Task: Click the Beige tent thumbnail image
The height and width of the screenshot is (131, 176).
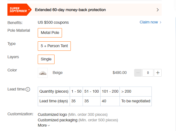Action: pos(43,73)
